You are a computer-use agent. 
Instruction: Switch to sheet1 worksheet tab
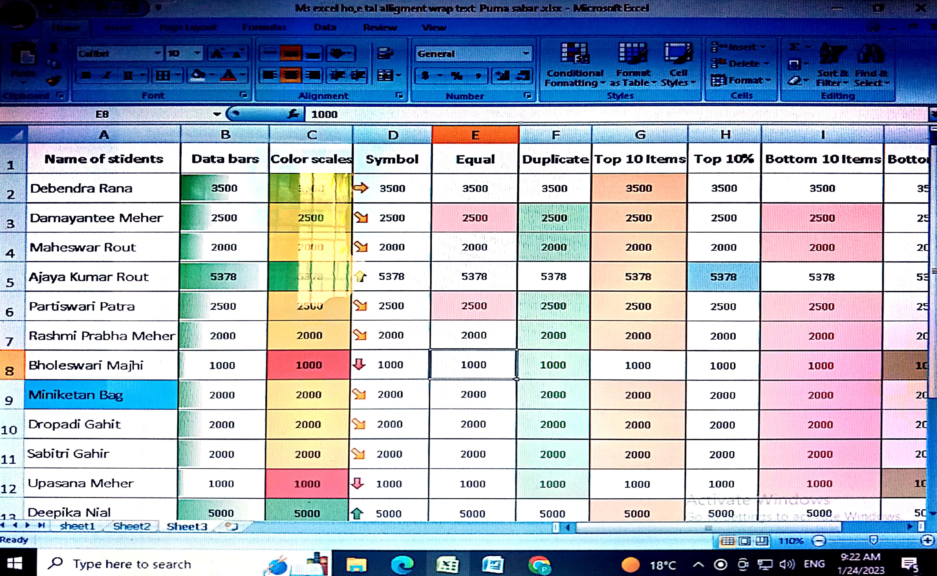[x=77, y=527]
